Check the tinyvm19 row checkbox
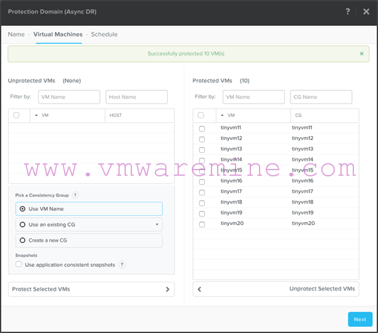Viewport: 378px width, 333px height. tap(202, 213)
